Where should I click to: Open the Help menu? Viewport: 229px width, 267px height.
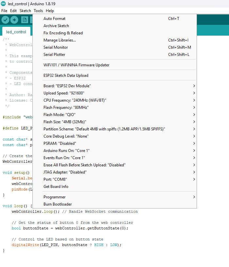pos(50,11)
